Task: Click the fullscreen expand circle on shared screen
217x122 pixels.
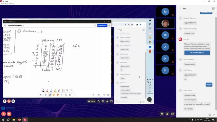Action: [x=150, y=99]
